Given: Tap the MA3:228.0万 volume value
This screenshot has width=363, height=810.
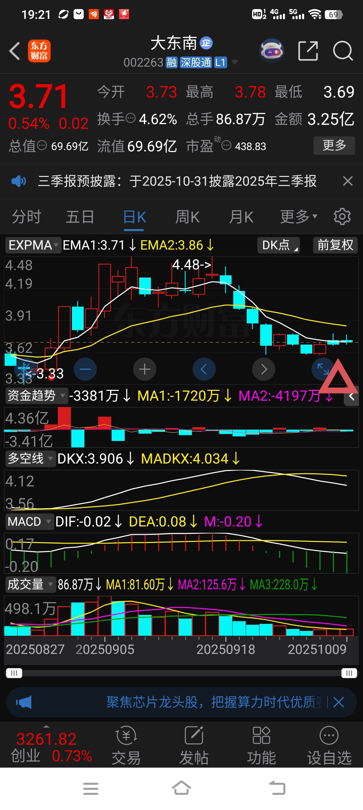Looking at the screenshot, I should [x=283, y=585].
